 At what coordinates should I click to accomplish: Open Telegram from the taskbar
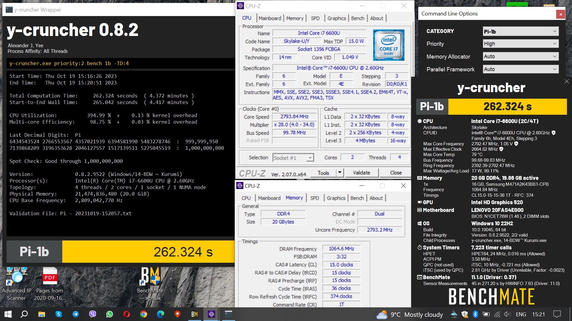(76, 314)
